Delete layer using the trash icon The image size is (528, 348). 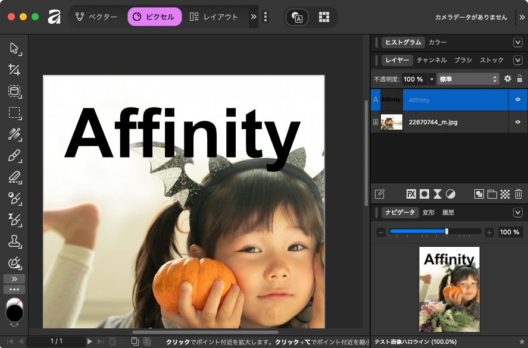point(518,194)
